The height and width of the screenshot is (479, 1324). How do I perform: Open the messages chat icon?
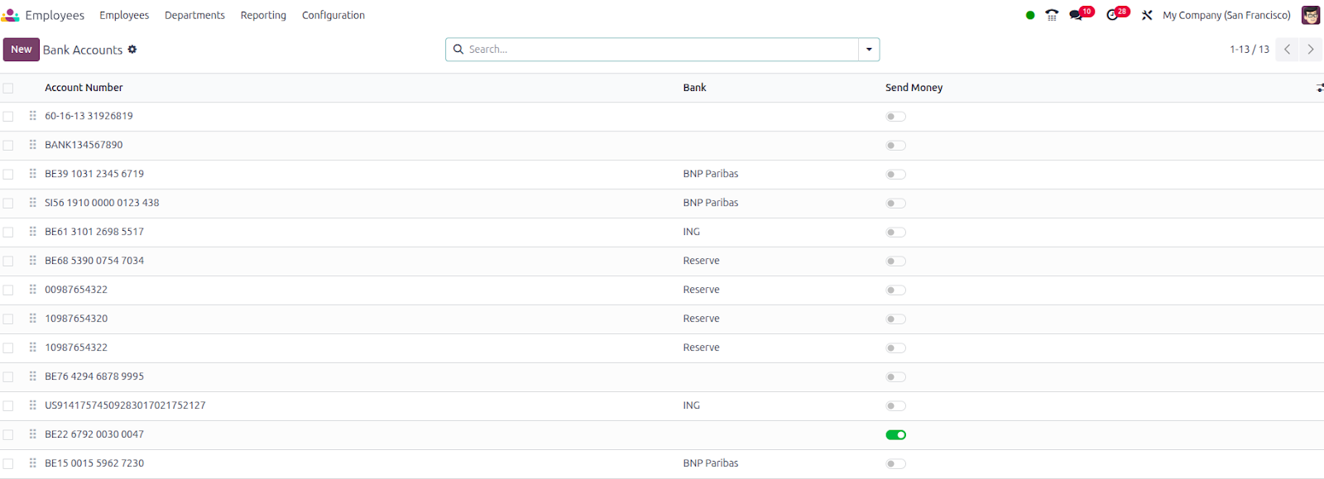1076,15
